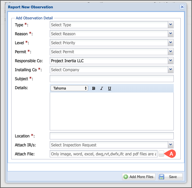
Task: Click the Select Inspection Request field
Action: [x=109, y=145]
